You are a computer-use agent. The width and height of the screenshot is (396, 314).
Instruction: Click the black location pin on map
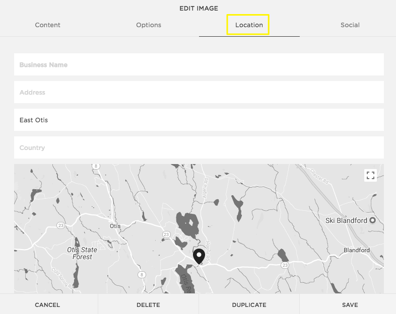click(x=199, y=256)
